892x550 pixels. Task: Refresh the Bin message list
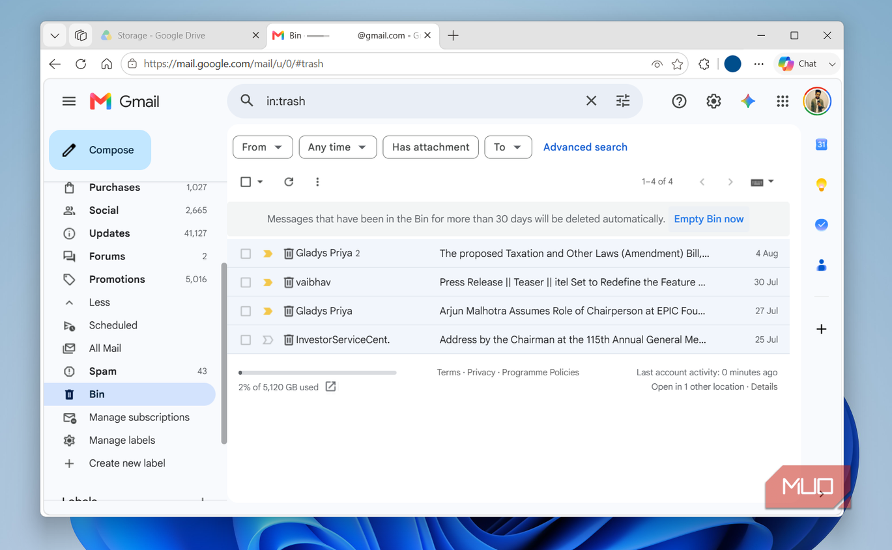289,182
